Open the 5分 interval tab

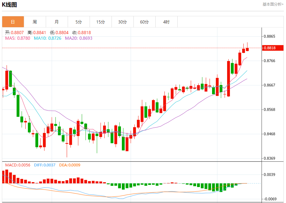pos(79,22)
